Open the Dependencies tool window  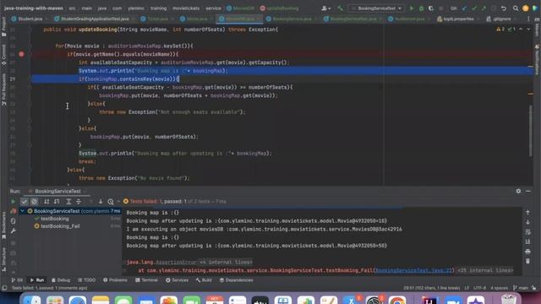tap(237, 280)
